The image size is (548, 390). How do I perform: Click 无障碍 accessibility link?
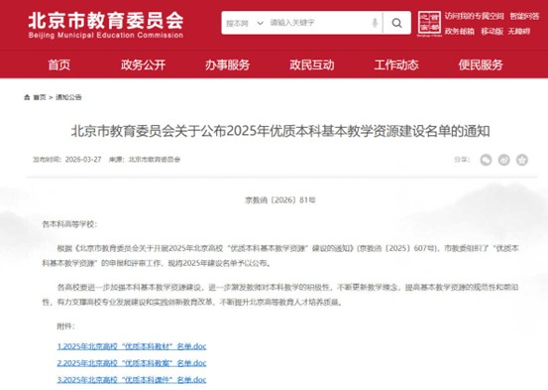pos(519,32)
